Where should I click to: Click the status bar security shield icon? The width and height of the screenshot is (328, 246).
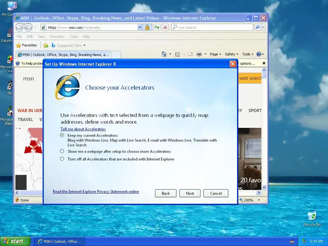pyautogui.click(x=17, y=200)
